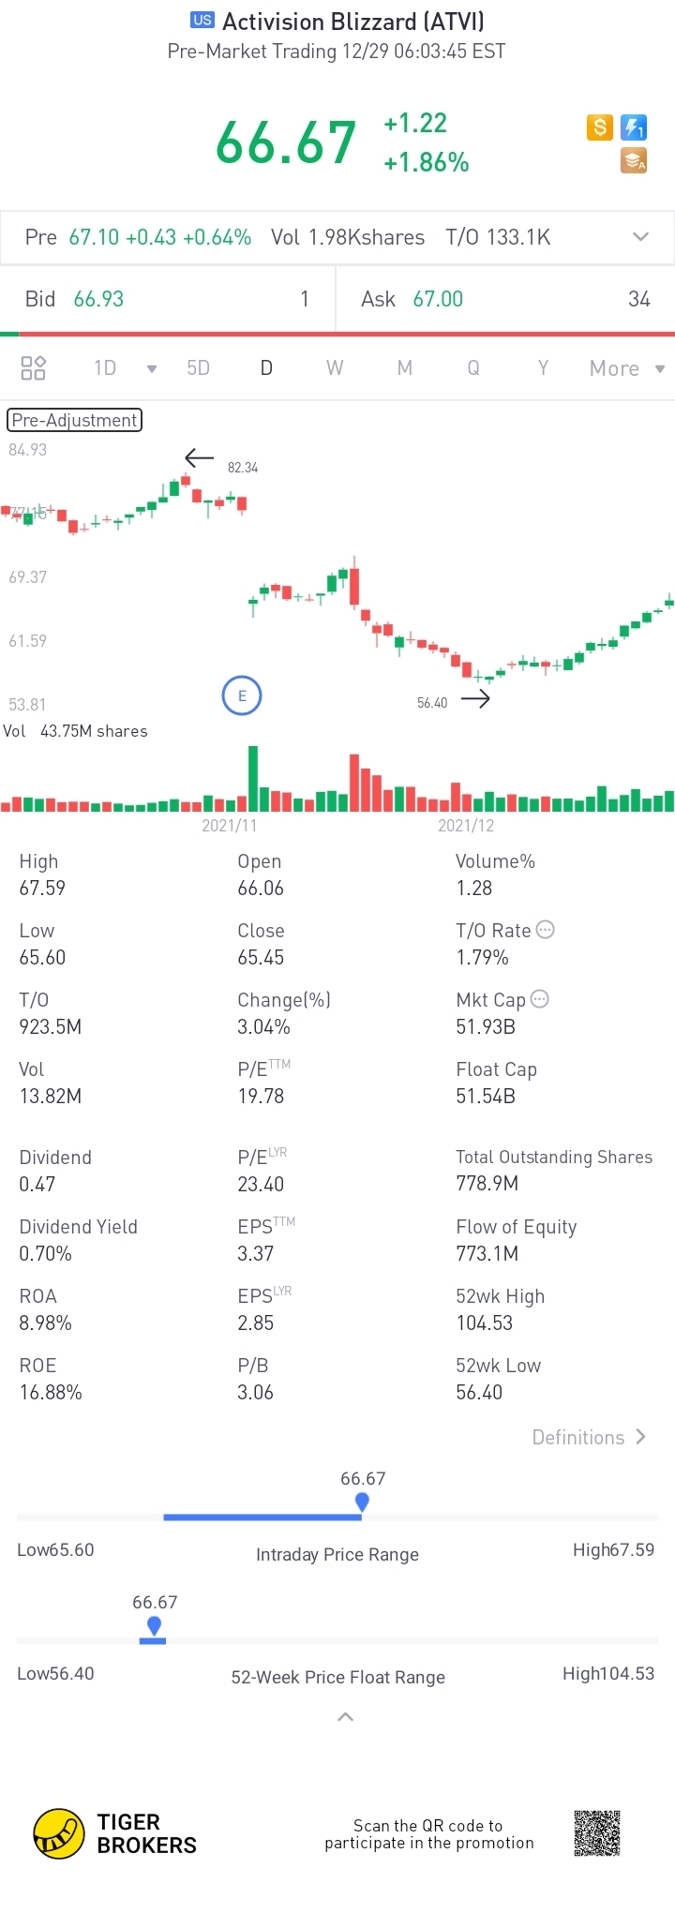Tap the Intraday Price Range marker
The height and width of the screenshot is (1928, 675).
tap(362, 1502)
